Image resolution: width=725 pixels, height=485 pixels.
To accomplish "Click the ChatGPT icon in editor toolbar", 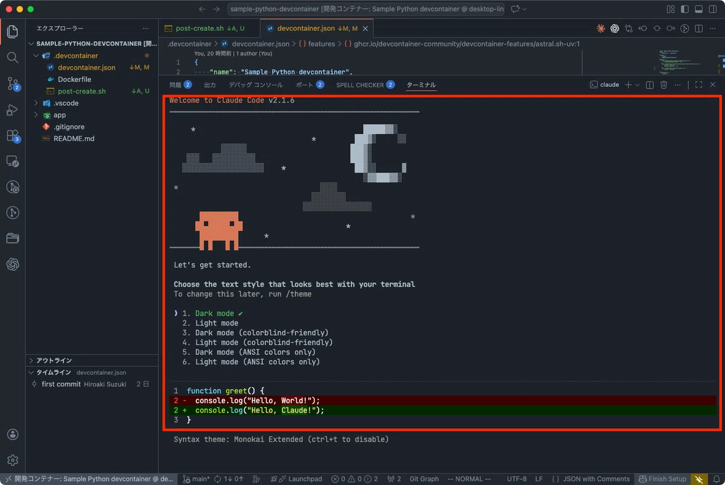I will [x=614, y=28].
